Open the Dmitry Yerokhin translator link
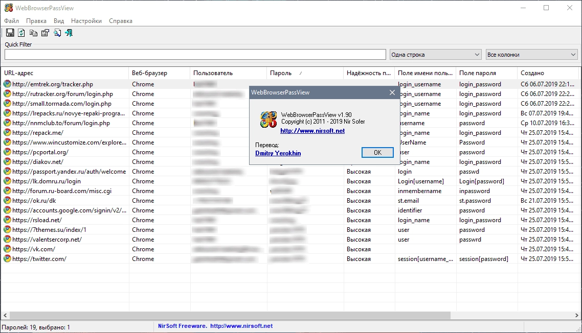 click(x=278, y=153)
